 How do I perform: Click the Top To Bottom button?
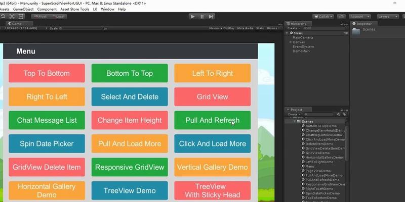click(47, 73)
